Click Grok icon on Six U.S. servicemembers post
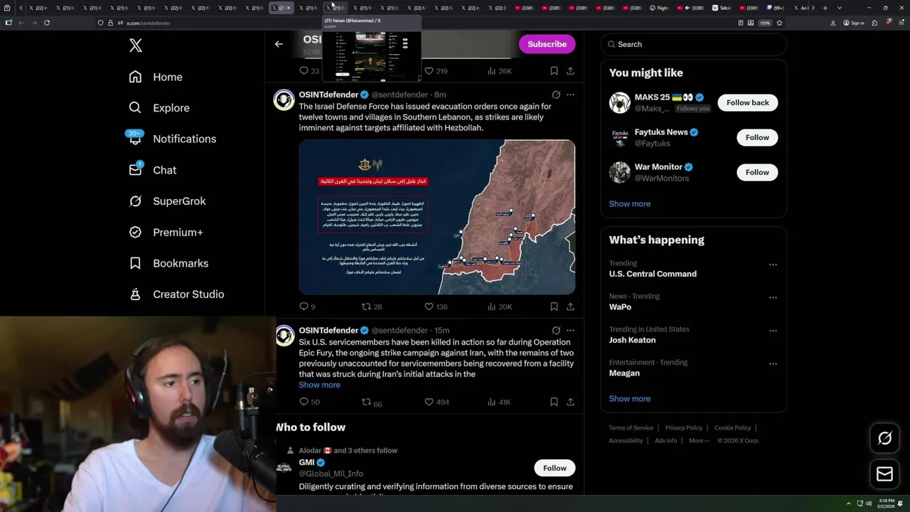The height and width of the screenshot is (512, 910). coord(556,330)
